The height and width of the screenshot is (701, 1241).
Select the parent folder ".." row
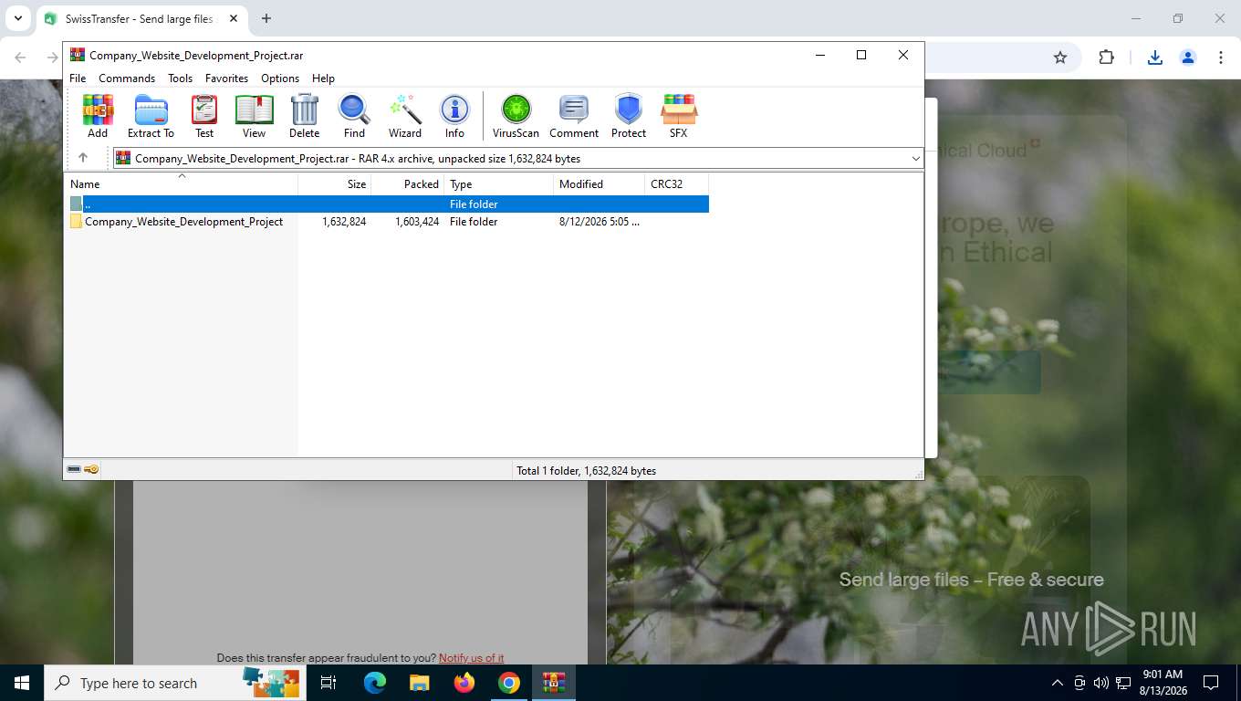pos(389,204)
